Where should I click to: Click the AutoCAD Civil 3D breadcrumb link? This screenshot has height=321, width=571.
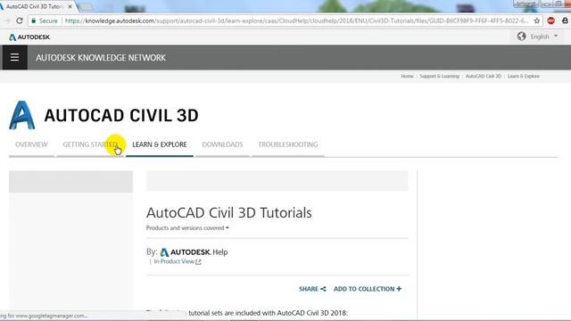tap(484, 76)
